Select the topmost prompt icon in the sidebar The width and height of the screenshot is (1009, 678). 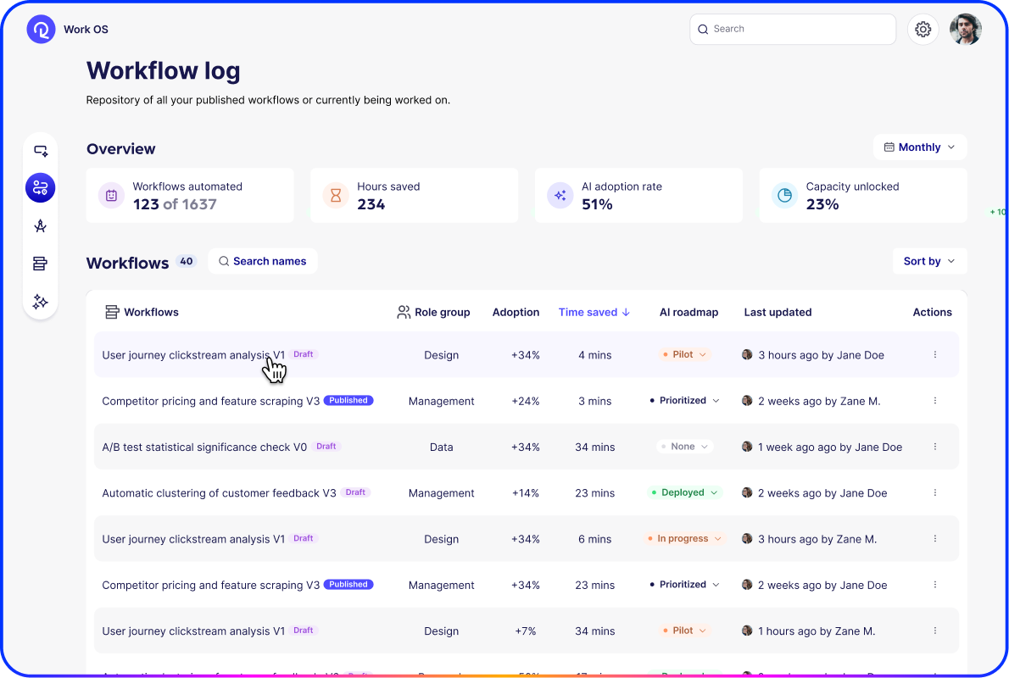40,150
